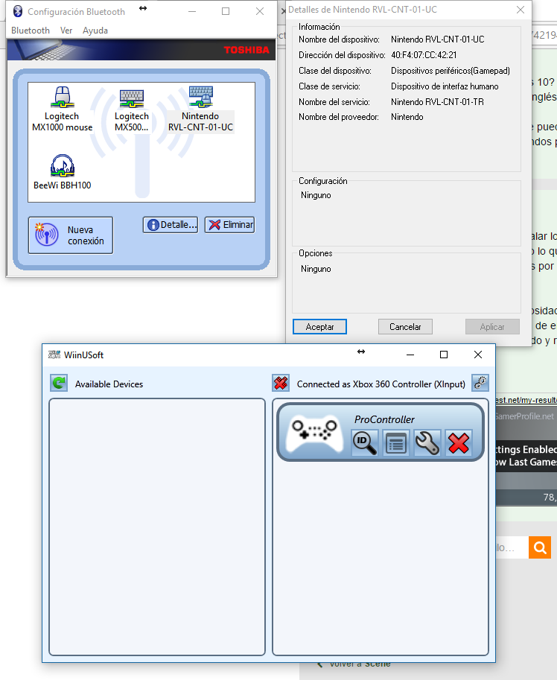Click the text Dispositivo de interfaz humano

(445, 86)
